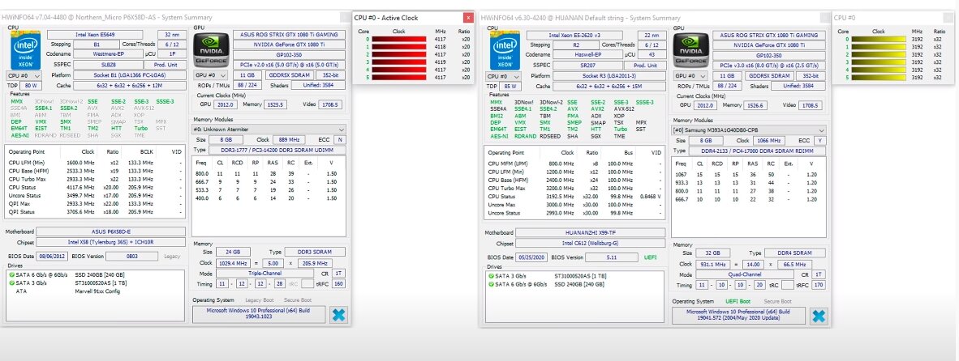Click the 'QPI Status' row showing 3705.6 MHz
959x361 pixels.
95,212
